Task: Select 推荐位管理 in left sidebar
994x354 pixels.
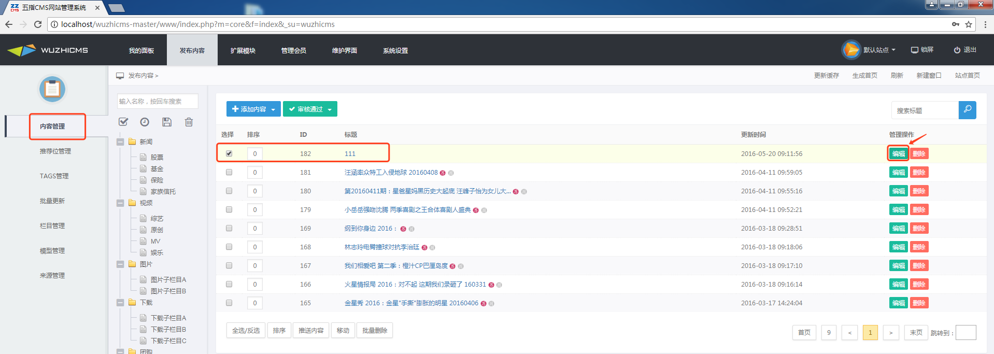Action: point(55,151)
